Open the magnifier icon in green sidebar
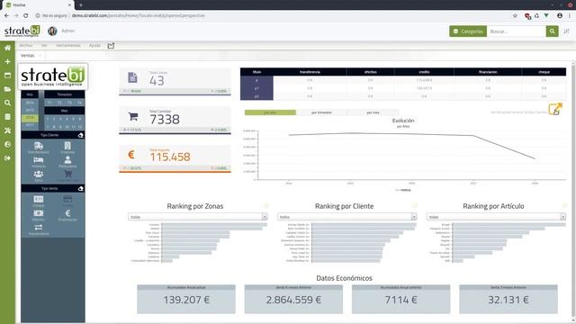This screenshot has width=576, height=324. click(x=7, y=103)
